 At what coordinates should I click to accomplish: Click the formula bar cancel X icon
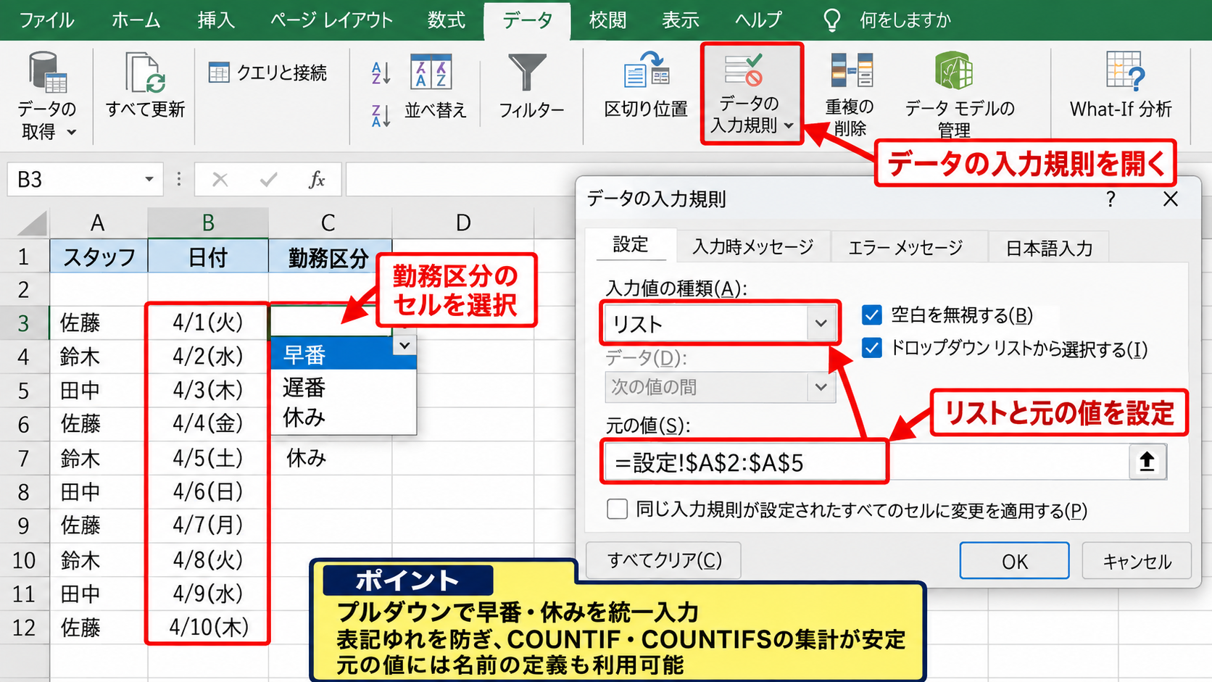point(220,179)
